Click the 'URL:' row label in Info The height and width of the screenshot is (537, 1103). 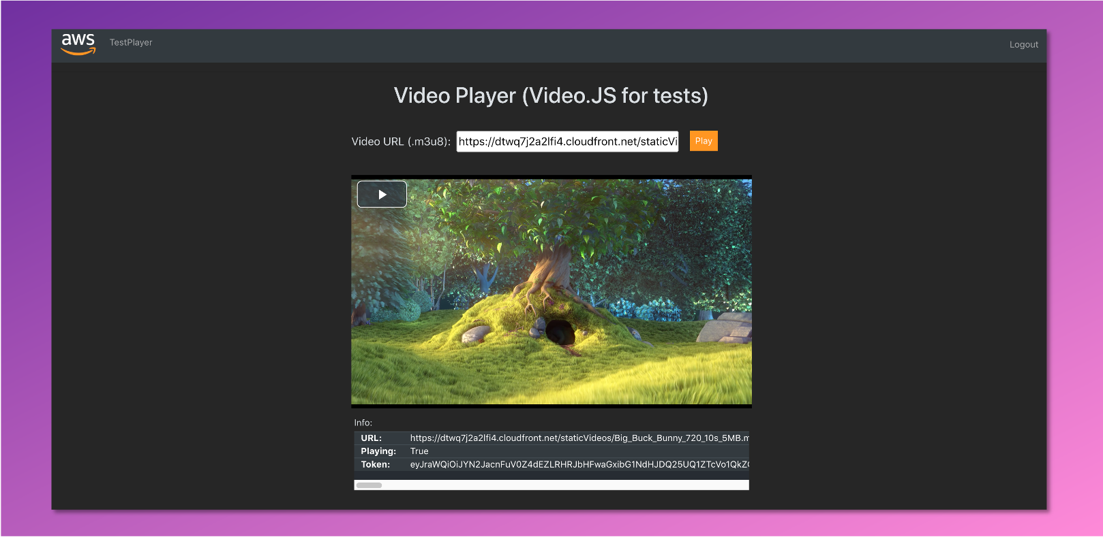point(372,438)
